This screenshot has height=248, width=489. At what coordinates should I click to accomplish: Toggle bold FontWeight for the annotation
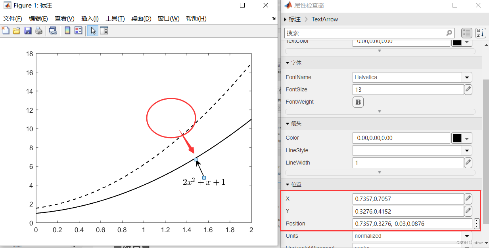[358, 102]
